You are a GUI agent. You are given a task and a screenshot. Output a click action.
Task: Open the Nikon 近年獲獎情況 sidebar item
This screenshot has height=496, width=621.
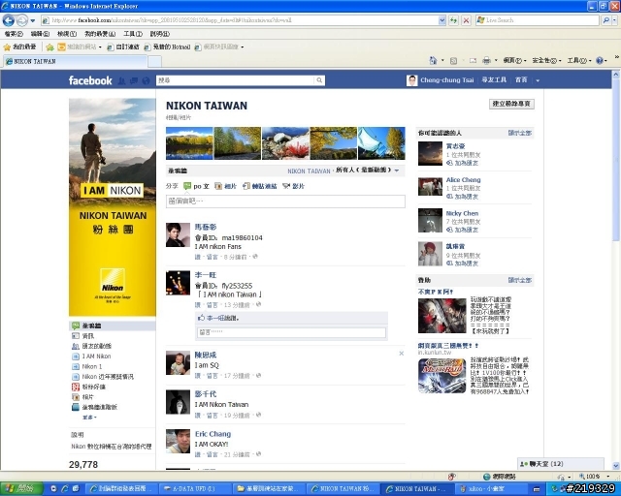coord(108,377)
